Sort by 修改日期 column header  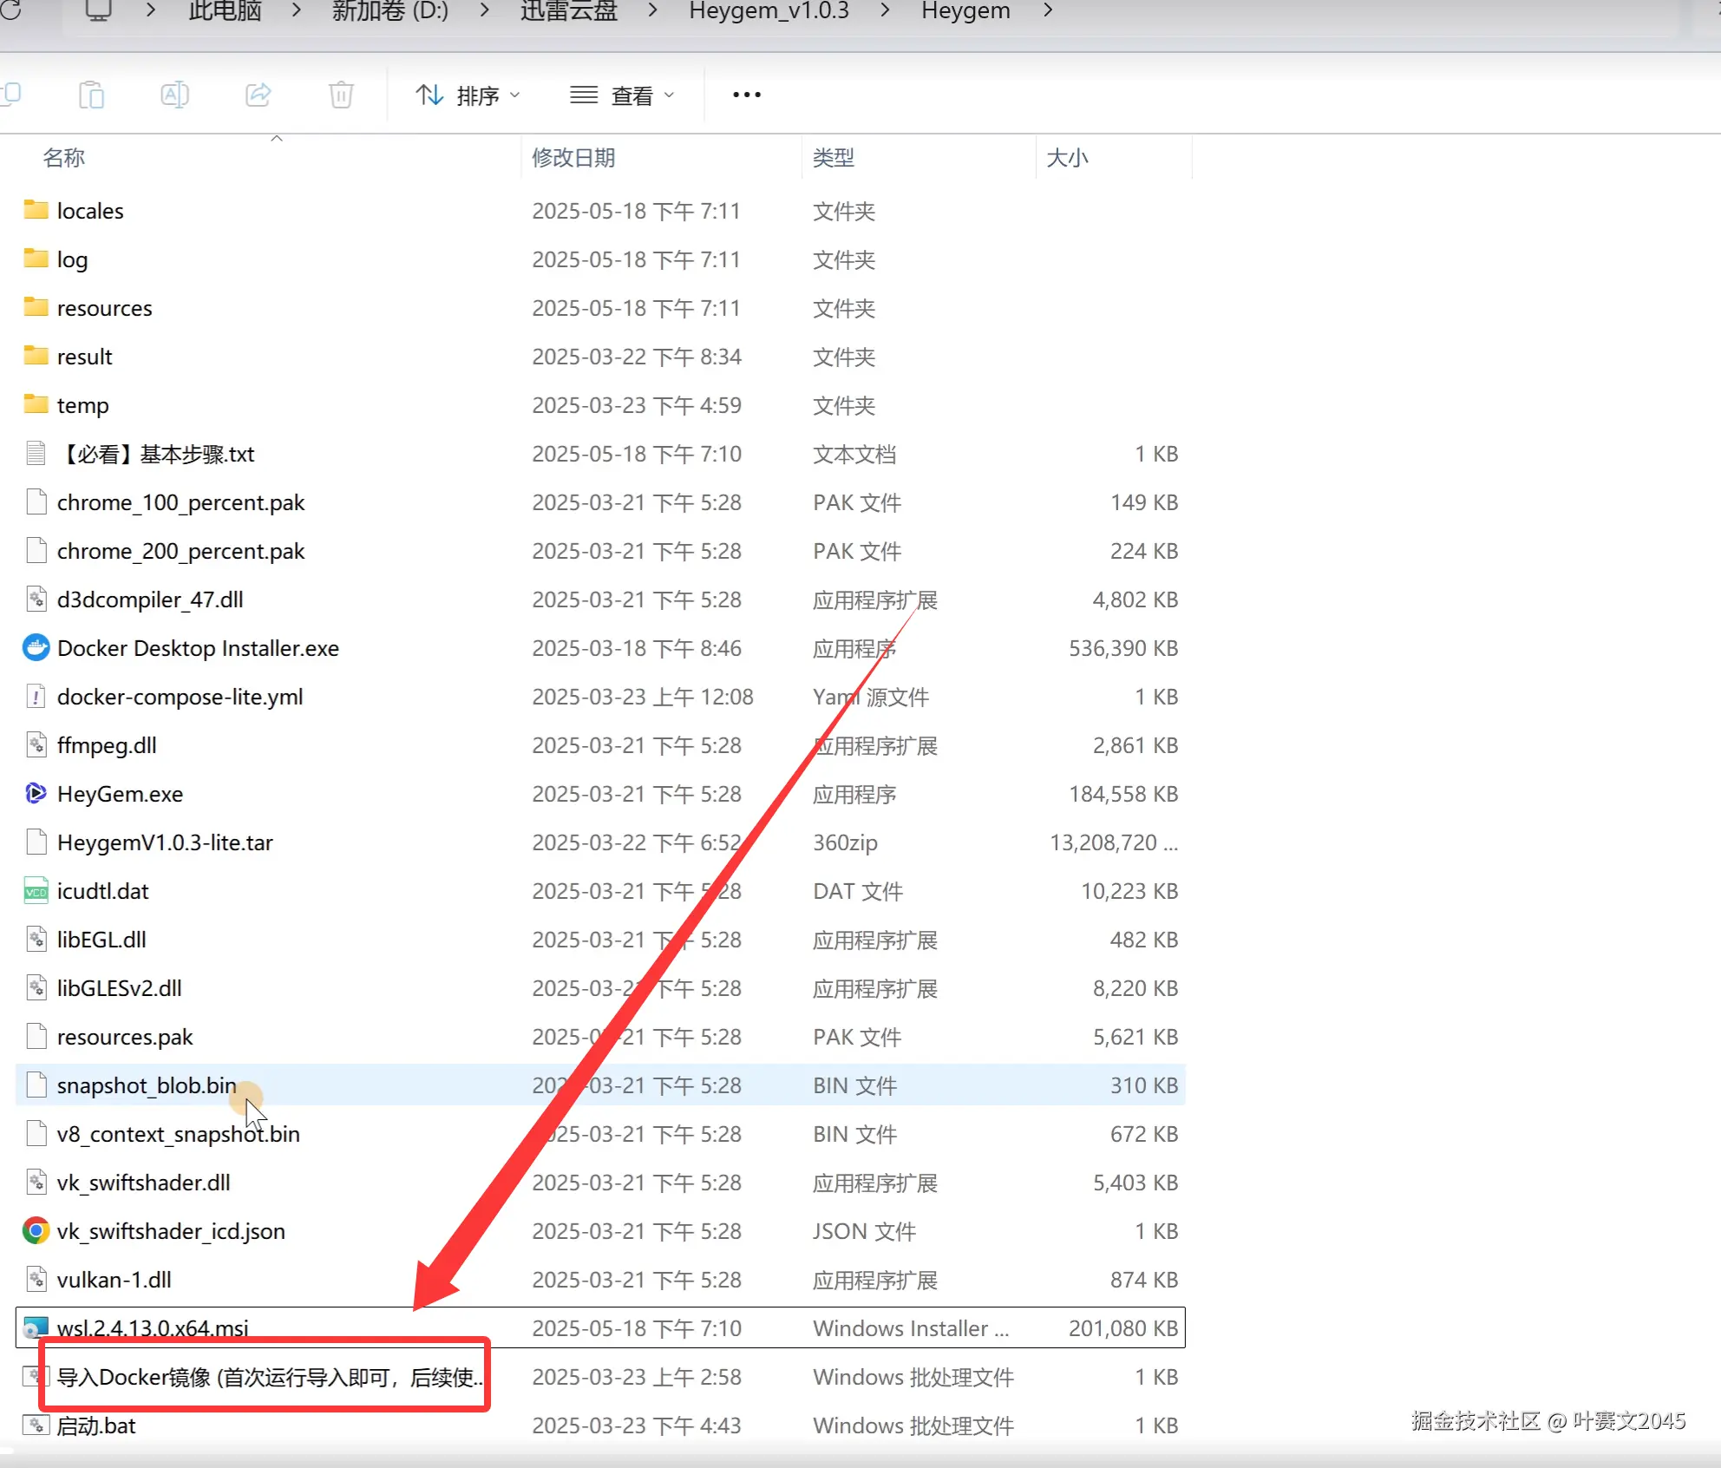pyautogui.click(x=573, y=158)
